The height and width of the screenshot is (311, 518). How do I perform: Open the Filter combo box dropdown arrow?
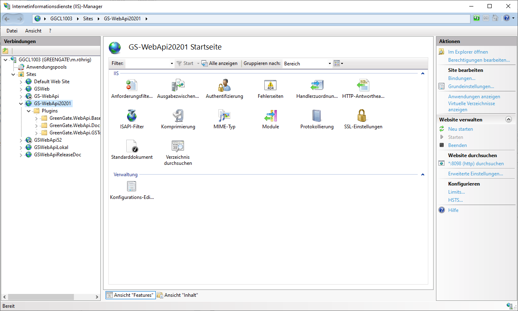click(172, 63)
